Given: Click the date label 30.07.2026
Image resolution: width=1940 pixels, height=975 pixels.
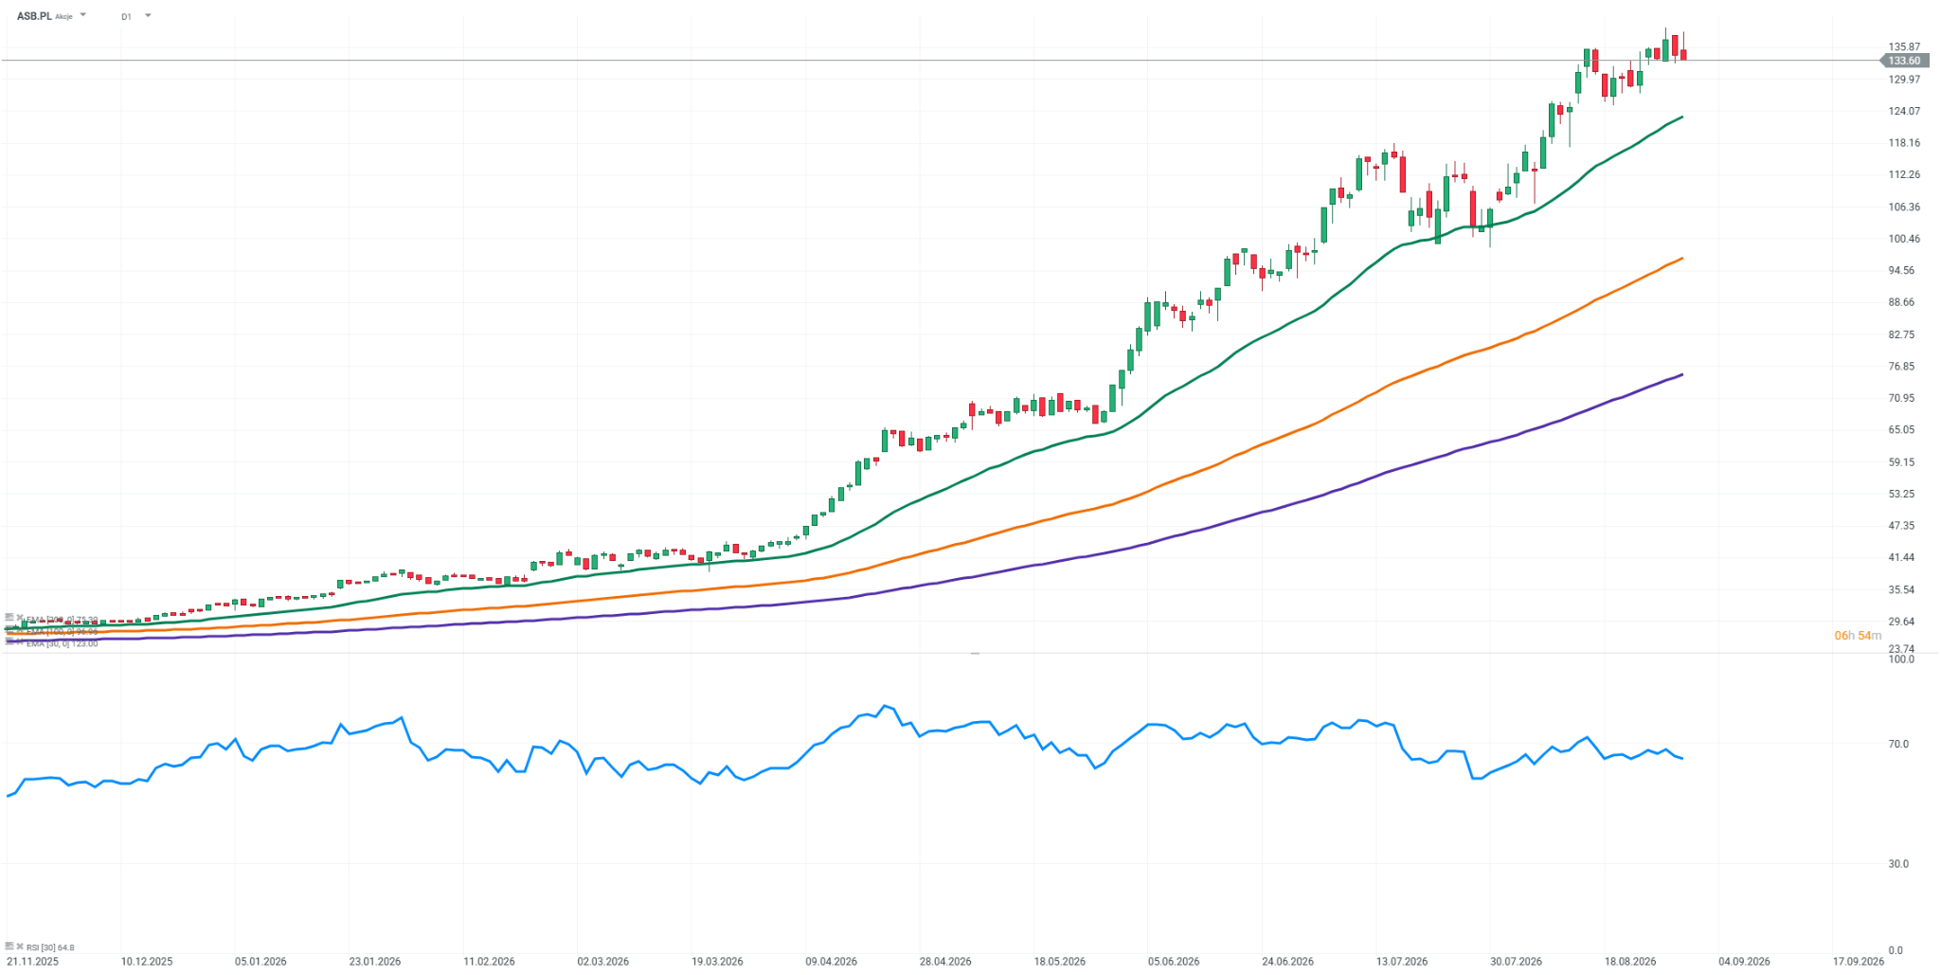Looking at the screenshot, I should click(x=1516, y=961).
